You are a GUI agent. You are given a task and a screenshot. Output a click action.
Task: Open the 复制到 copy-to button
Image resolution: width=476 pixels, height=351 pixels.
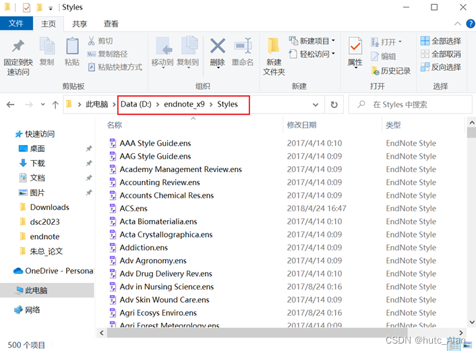188,52
